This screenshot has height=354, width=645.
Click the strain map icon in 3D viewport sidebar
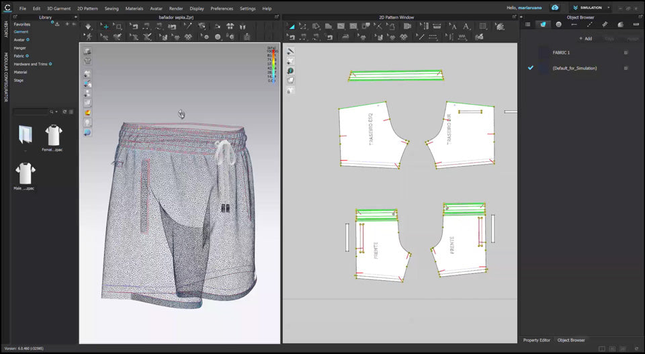pos(87,113)
